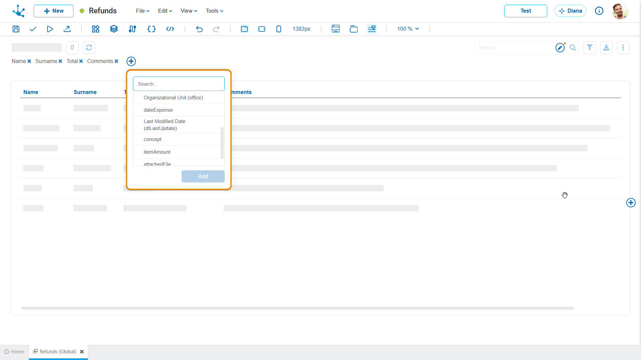The width and height of the screenshot is (641, 360).
Task: Click the export/publish arrow icon
Action: (x=67, y=29)
